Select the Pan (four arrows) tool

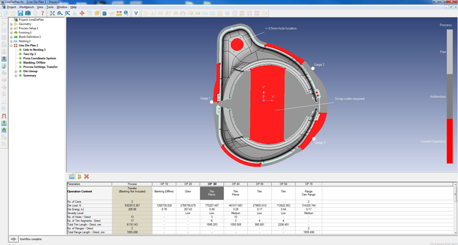tap(82, 13)
